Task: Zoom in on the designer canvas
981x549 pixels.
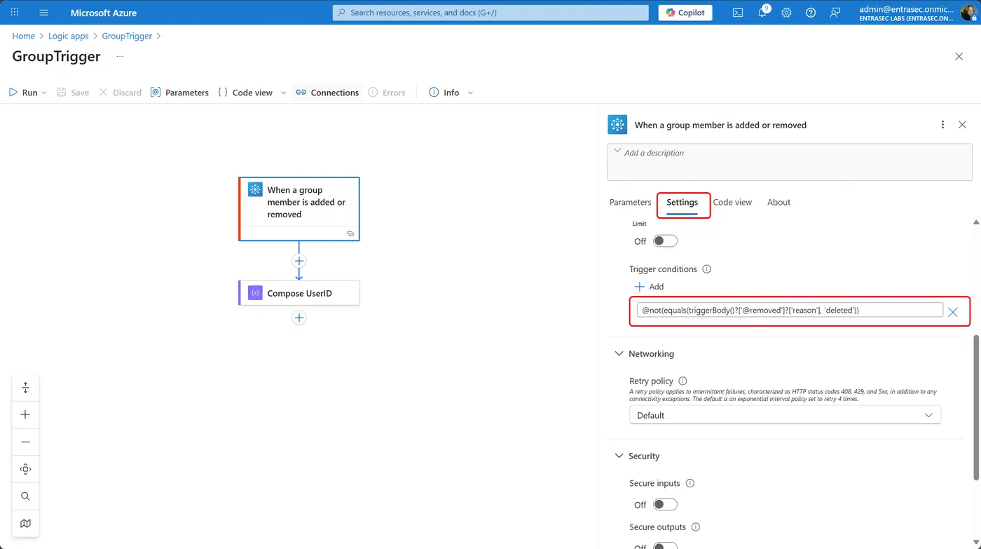Action: coord(25,414)
